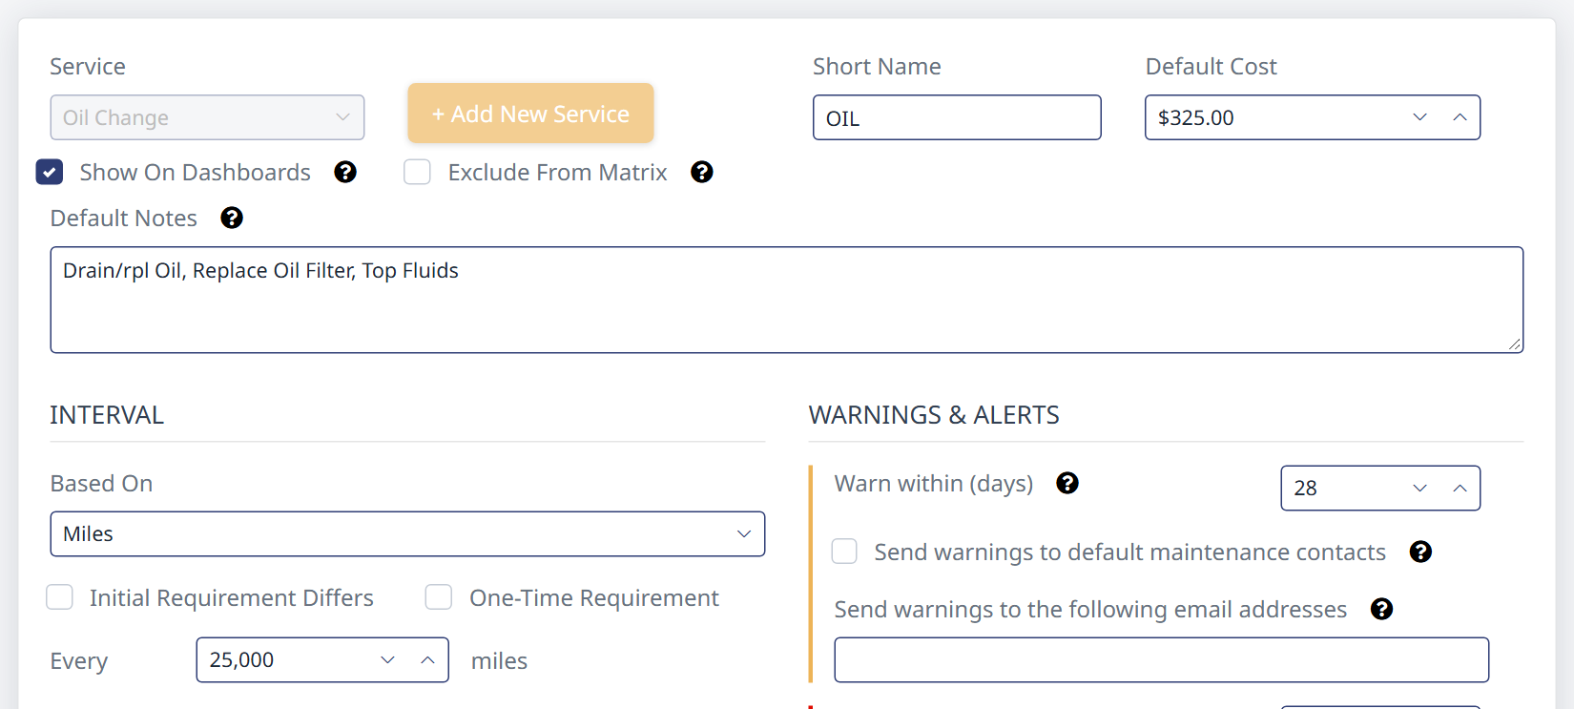This screenshot has height=709, width=1574.
Task: Click the warning email addresses input field
Action: click(x=1162, y=659)
